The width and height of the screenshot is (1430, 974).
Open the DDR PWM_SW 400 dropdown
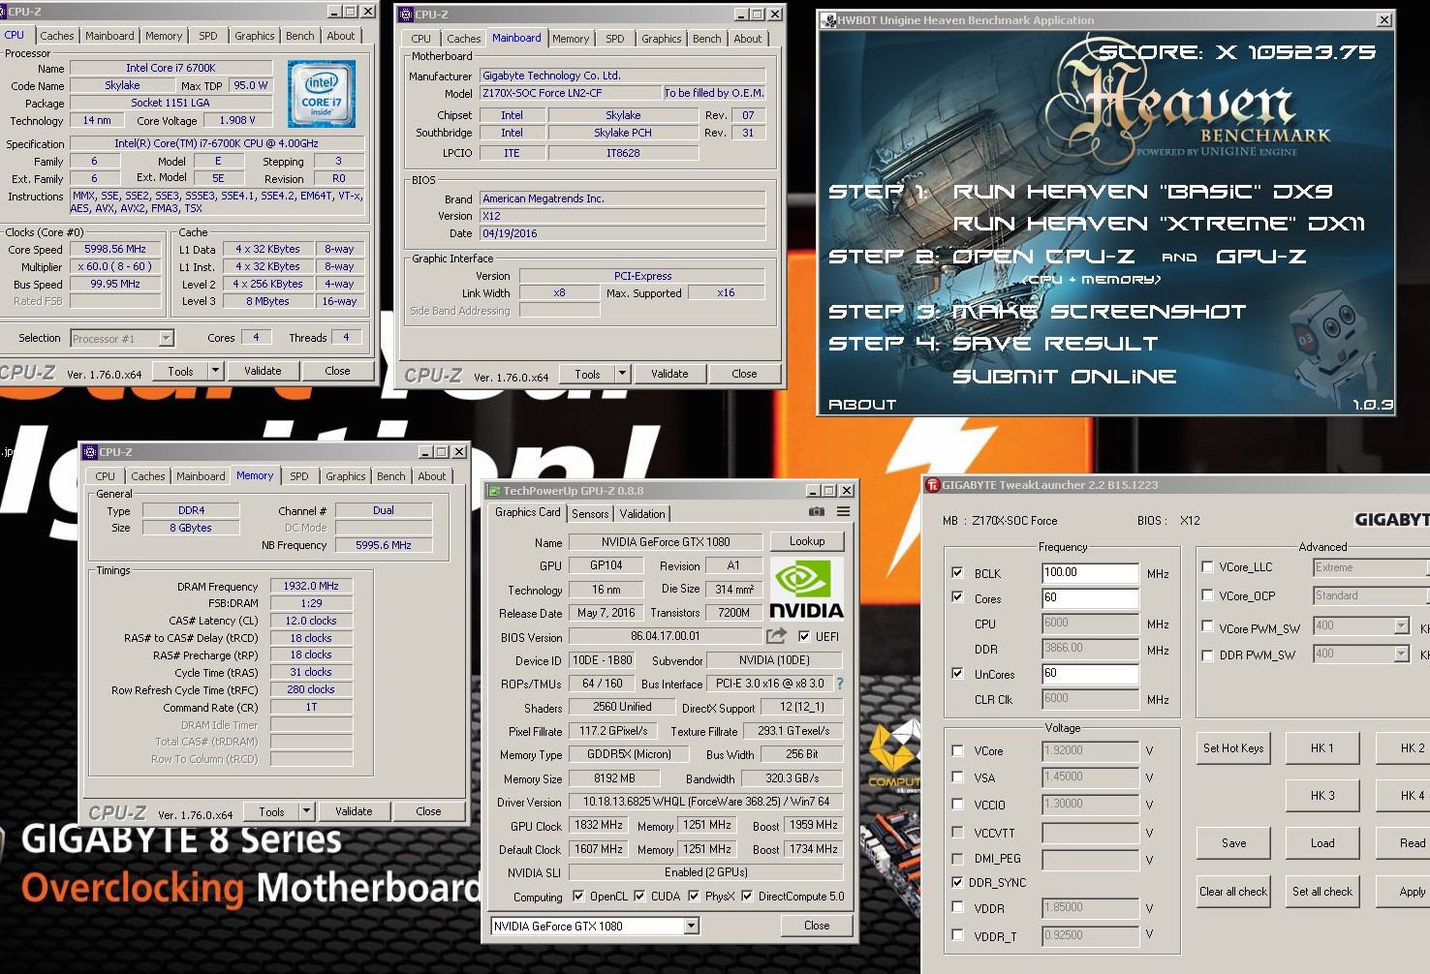click(1401, 654)
